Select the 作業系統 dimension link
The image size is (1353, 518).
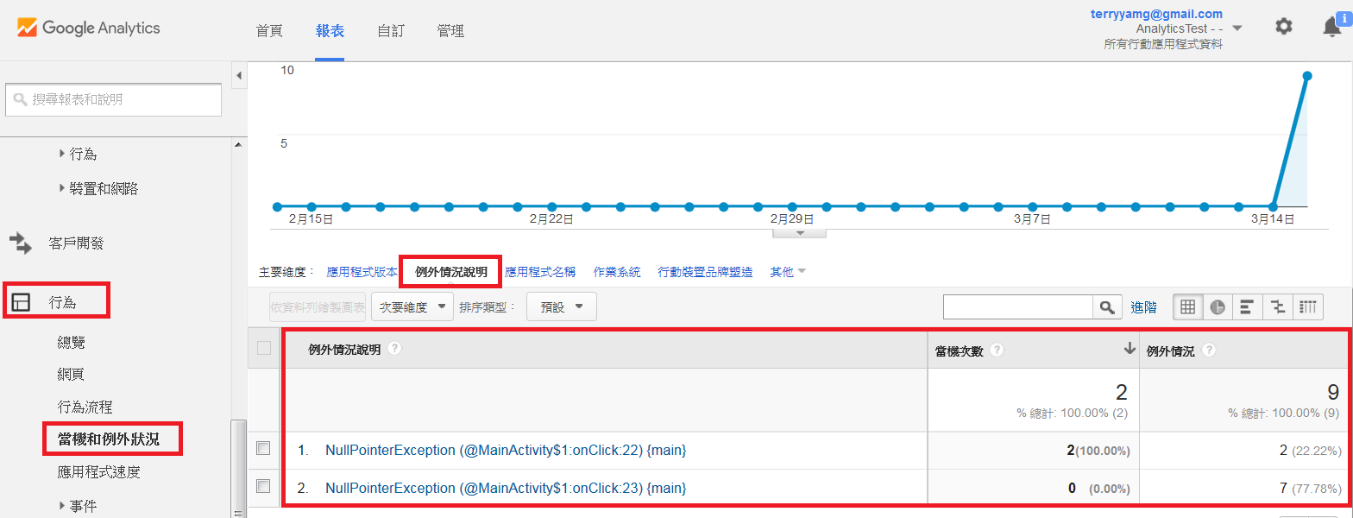click(x=617, y=272)
